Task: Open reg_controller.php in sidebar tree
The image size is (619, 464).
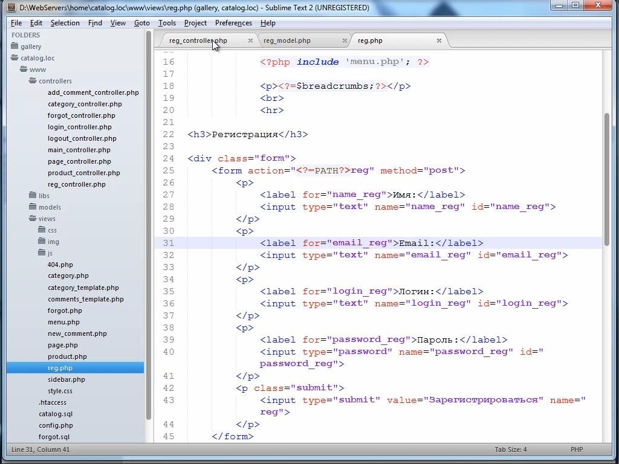Action: [x=77, y=184]
